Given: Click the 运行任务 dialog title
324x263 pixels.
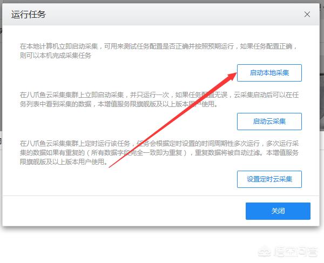Looking at the screenshot, I should (28, 15).
